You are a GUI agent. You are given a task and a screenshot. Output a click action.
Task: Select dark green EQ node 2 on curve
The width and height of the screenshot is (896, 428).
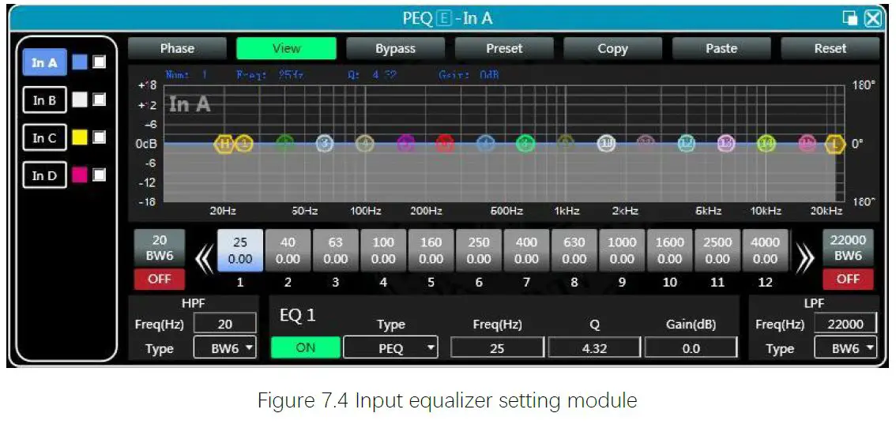pos(285,144)
